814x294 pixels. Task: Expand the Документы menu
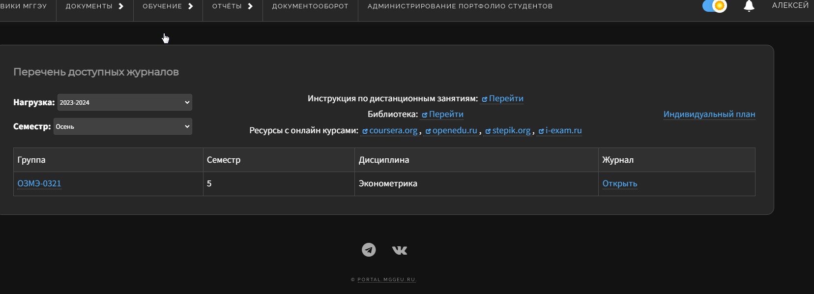pyautogui.click(x=94, y=6)
